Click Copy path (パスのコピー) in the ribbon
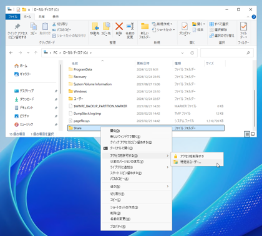This screenshot has width=262, height=236. (62, 30)
